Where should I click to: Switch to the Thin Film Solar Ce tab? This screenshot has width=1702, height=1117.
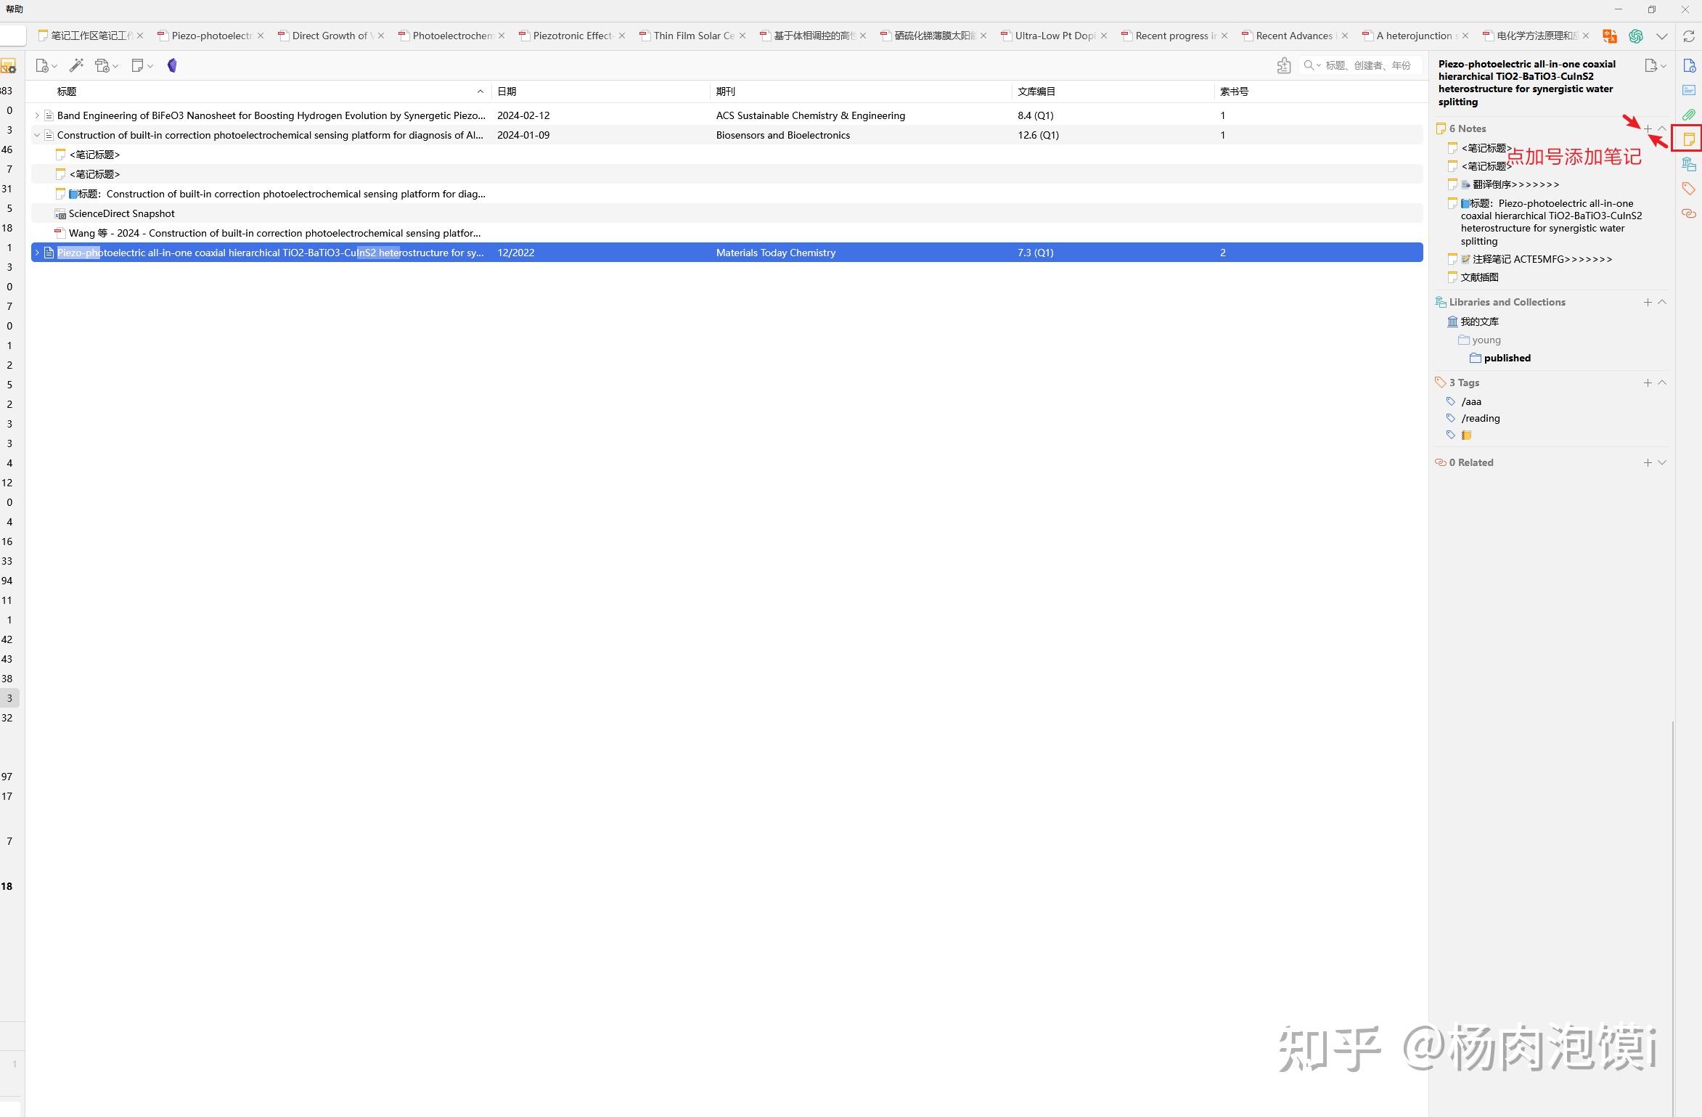pos(693,36)
